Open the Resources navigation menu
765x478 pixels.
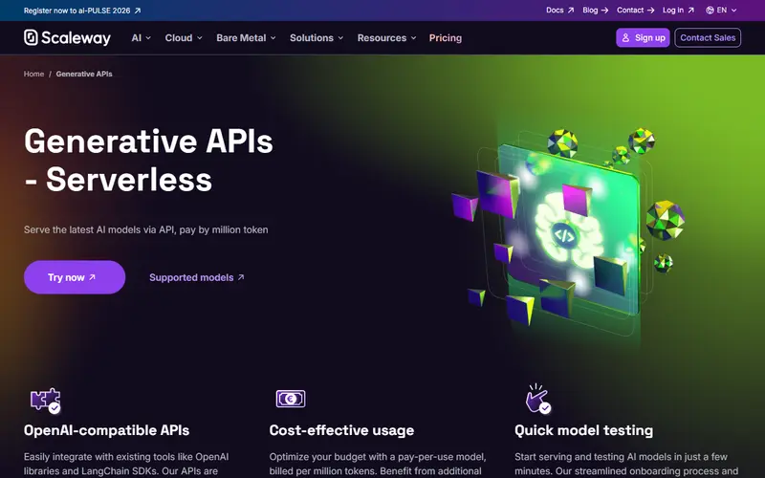pyautogui.click(x=387, y=37)
